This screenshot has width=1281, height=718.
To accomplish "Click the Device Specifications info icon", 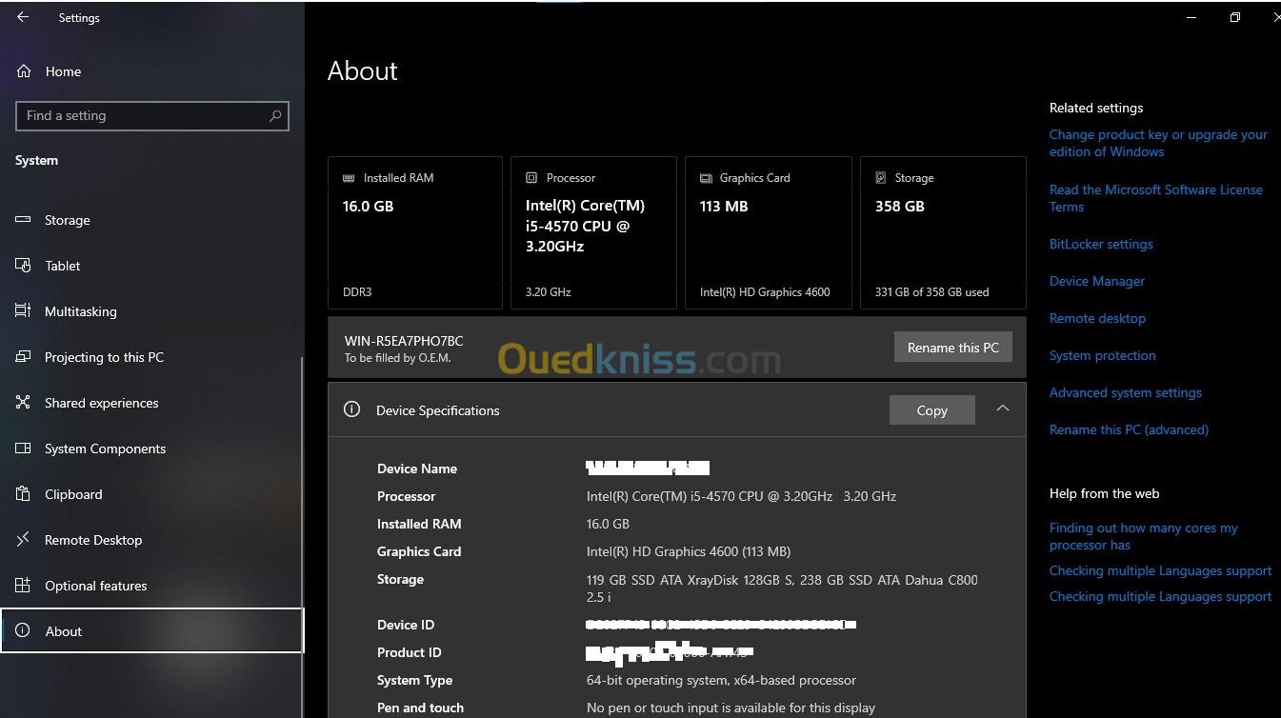I will (351, 409).
